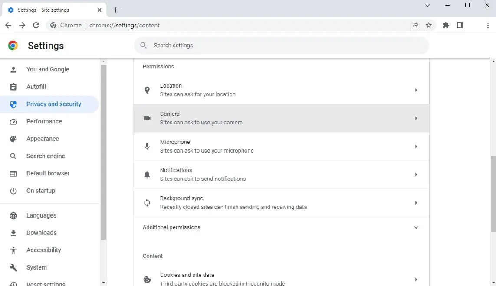Go back with the arrow icon

(x=8, y=25)
